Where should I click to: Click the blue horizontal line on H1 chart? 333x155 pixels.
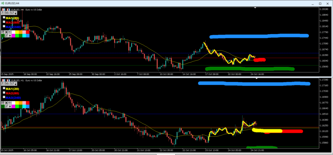163,114
